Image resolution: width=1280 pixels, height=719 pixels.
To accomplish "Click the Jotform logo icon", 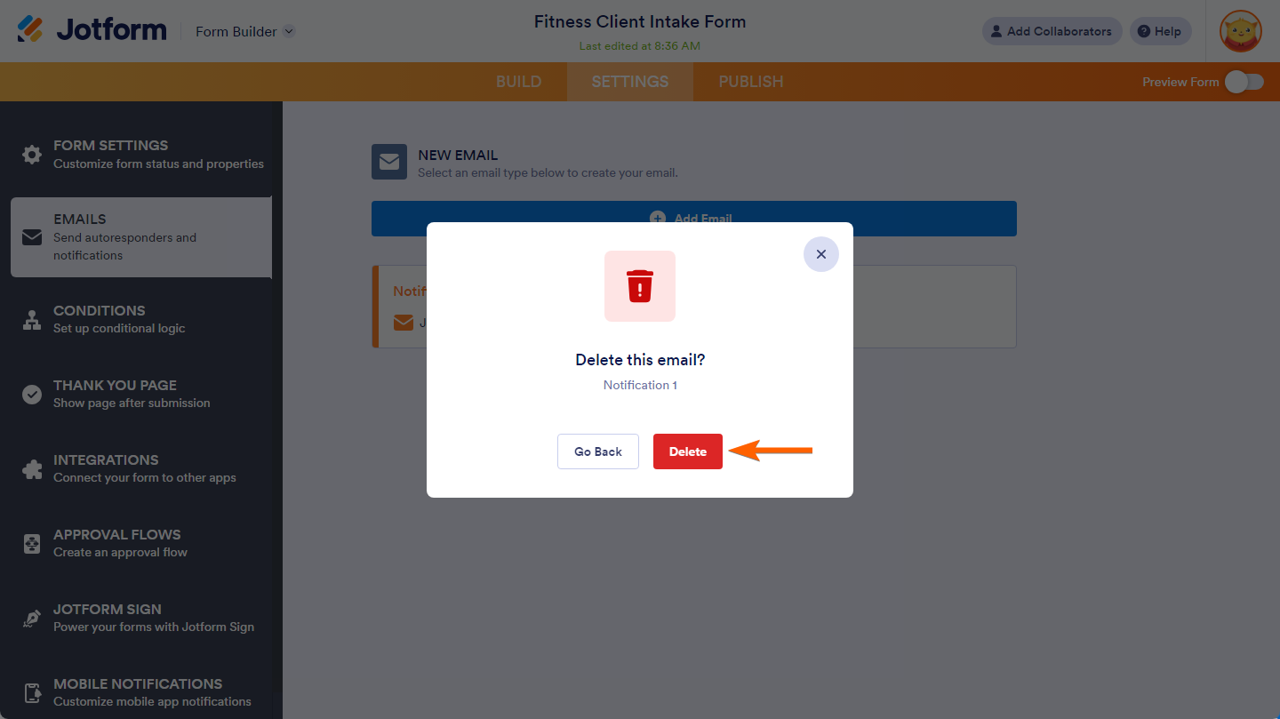I will tap(30, 30).
